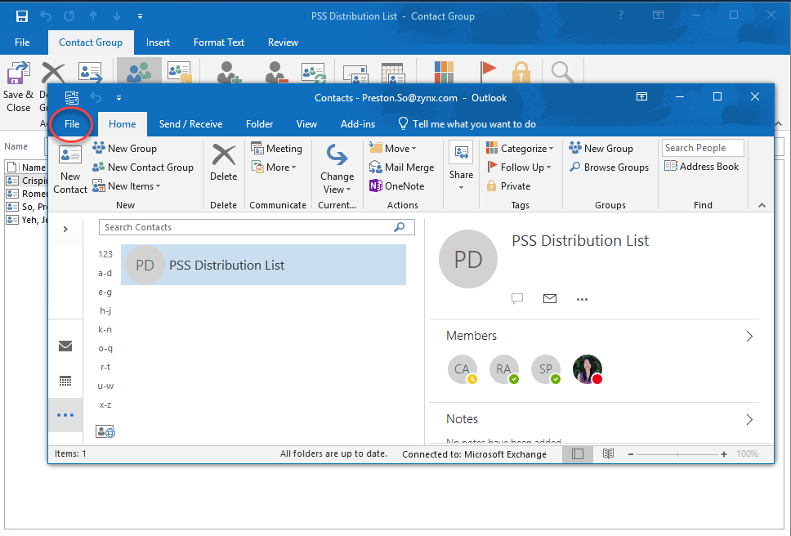Toggle Private in Outlook Tags group
The height and width of the screenshot is (536, 791).
[508, 186]
